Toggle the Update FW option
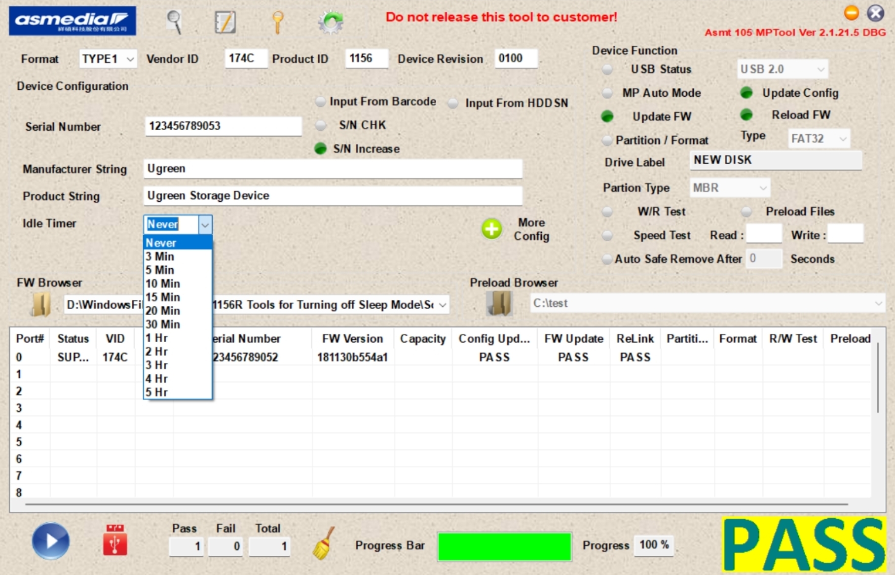Viewport: 895px width, 575px height. (607, 117)
